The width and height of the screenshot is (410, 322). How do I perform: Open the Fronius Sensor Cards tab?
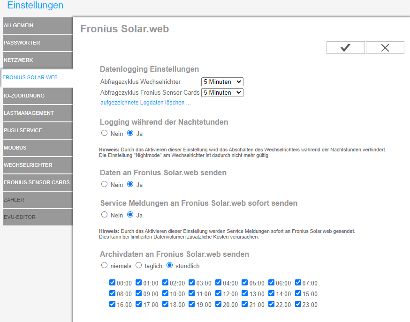coord(38,182)
